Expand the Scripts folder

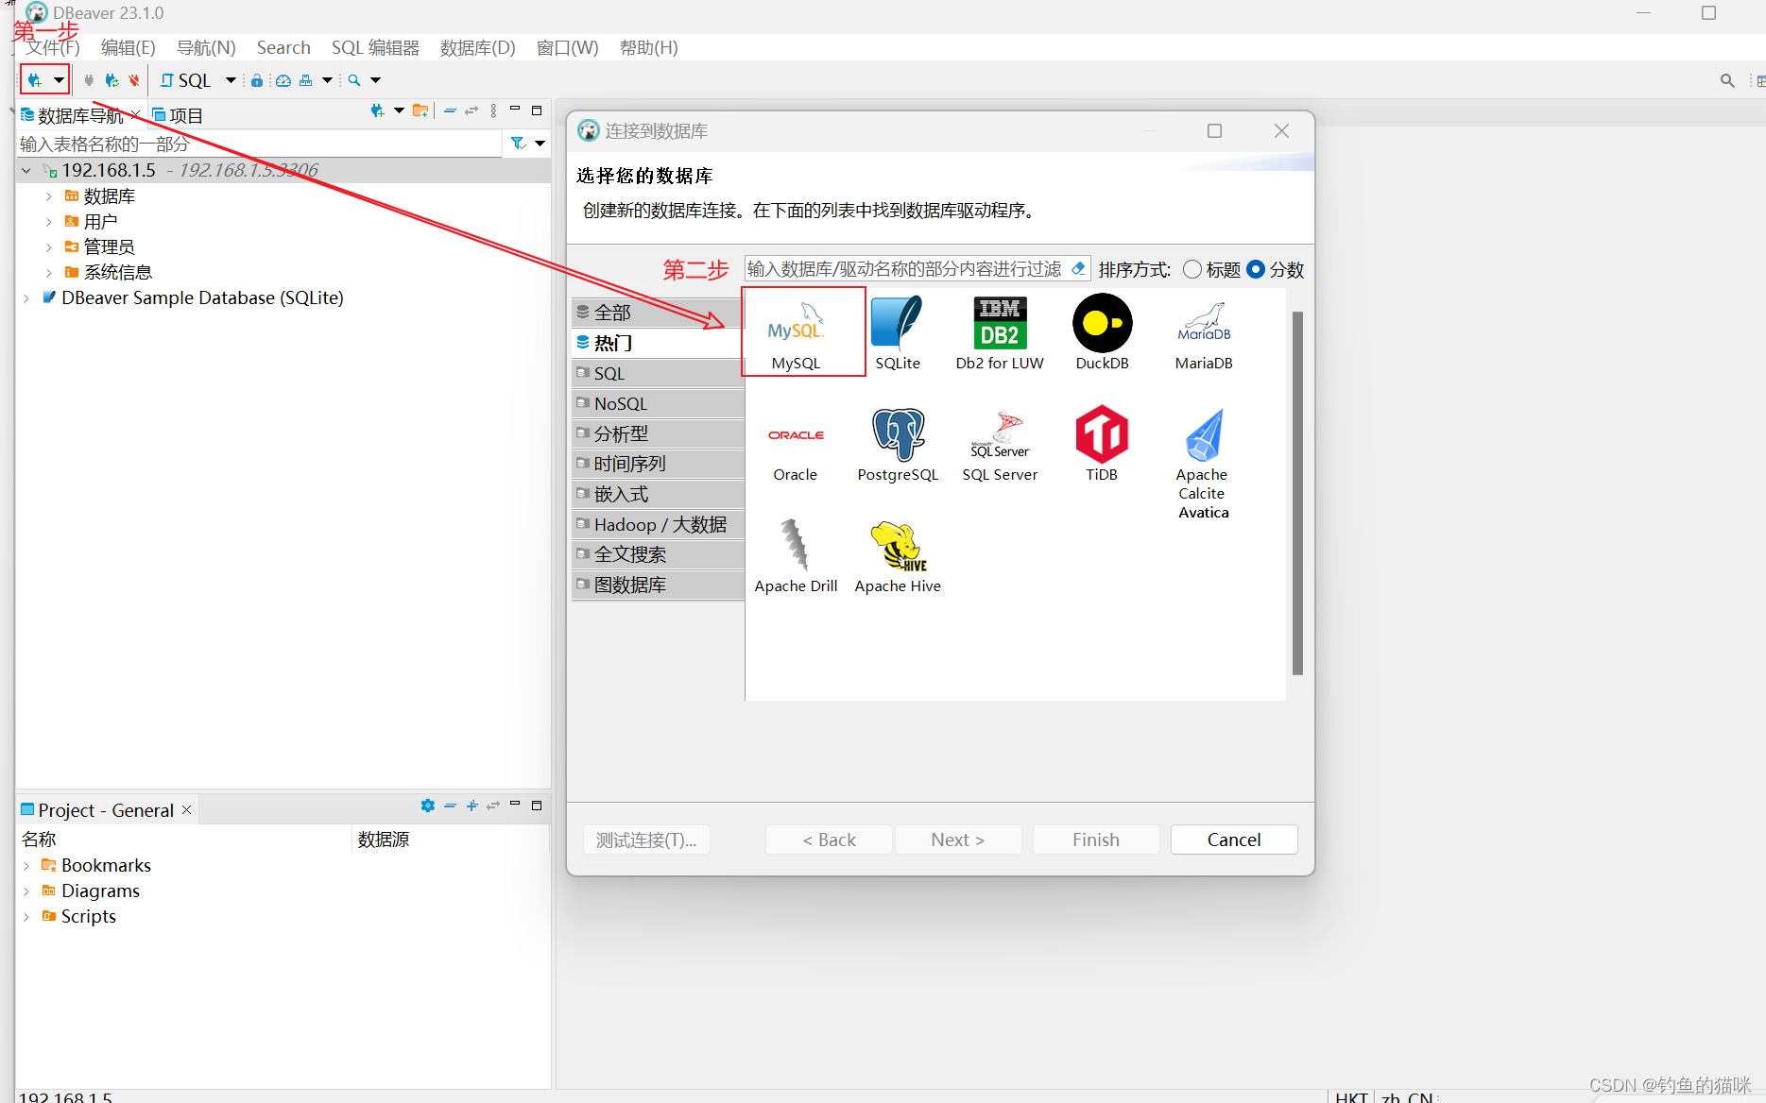pos(26,917)
